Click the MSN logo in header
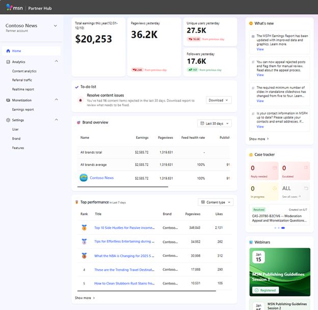 (x=14, y=8)
